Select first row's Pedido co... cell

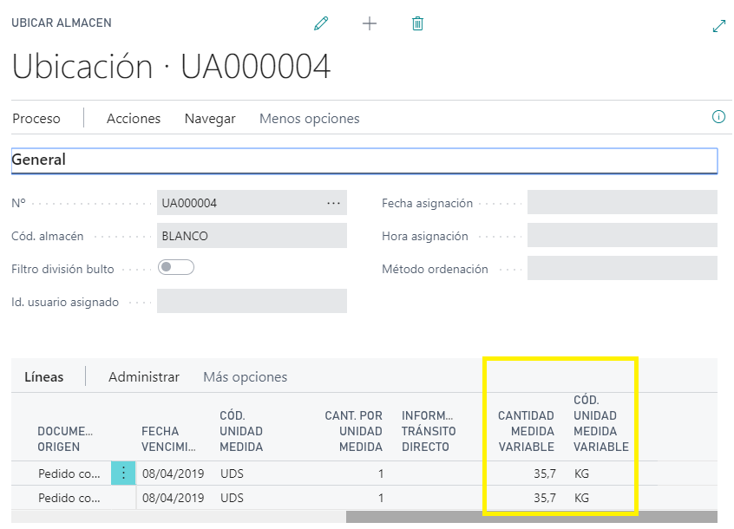(69, 473)
